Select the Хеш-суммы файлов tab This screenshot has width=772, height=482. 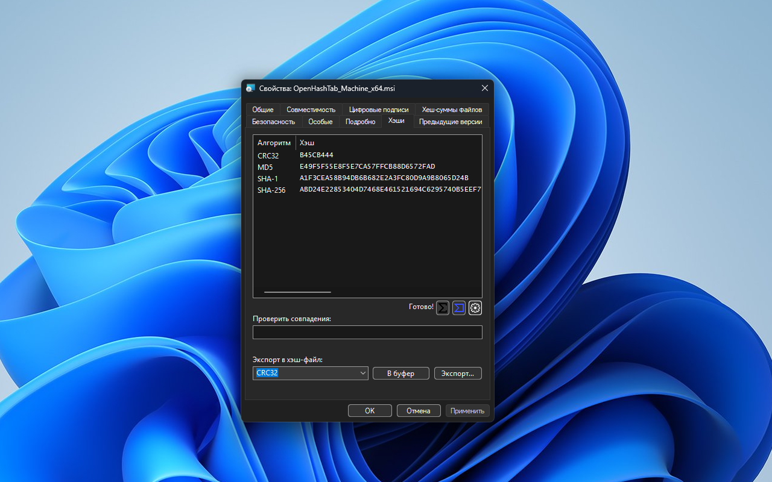tap(452, 110)
